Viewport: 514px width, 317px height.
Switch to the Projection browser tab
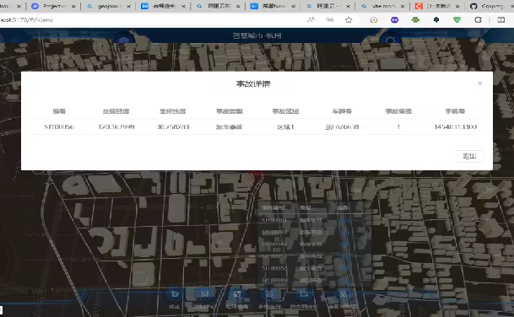(54, 6)
